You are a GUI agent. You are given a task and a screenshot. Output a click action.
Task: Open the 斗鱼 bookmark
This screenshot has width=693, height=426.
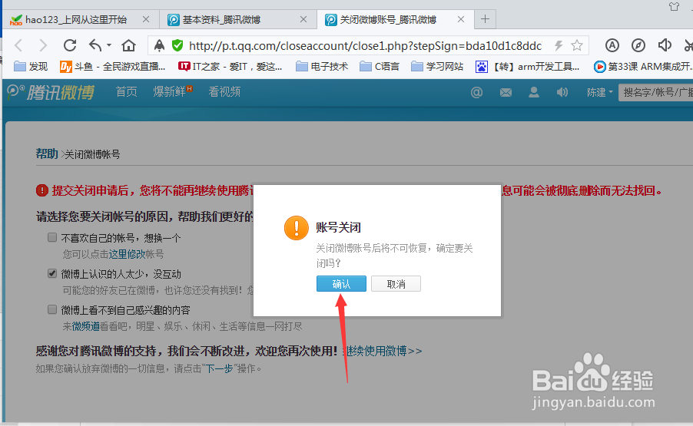[113, 67]
